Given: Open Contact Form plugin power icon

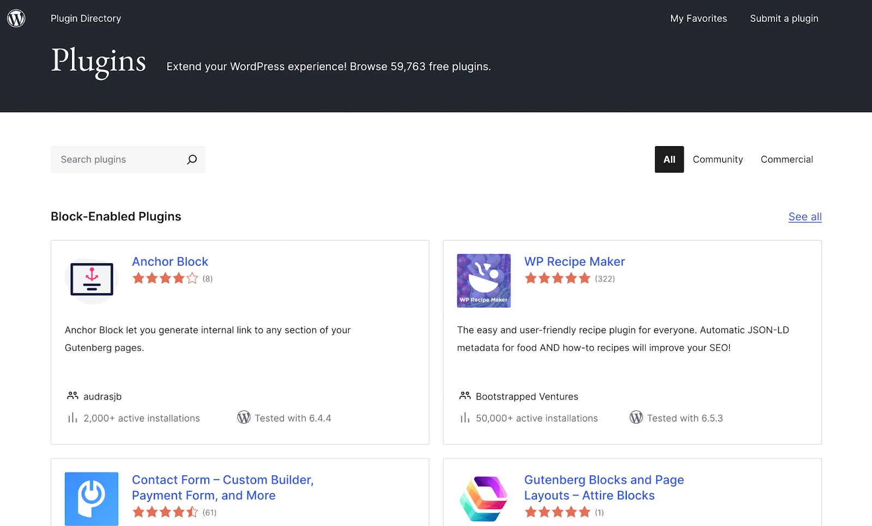Looking at the screenshot, I should point(92,499).
